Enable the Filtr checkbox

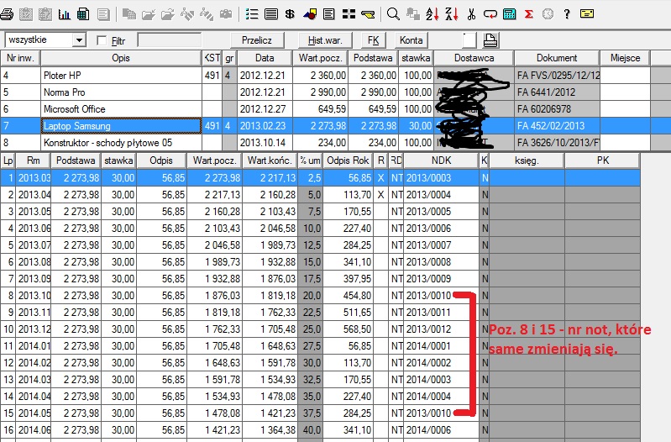click(102, 40)
